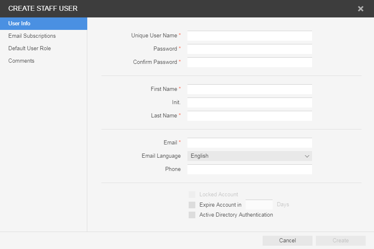This screenshot has height=249, width=374.
Task: Select the First Name text box
Action: [x=249, y=90]
